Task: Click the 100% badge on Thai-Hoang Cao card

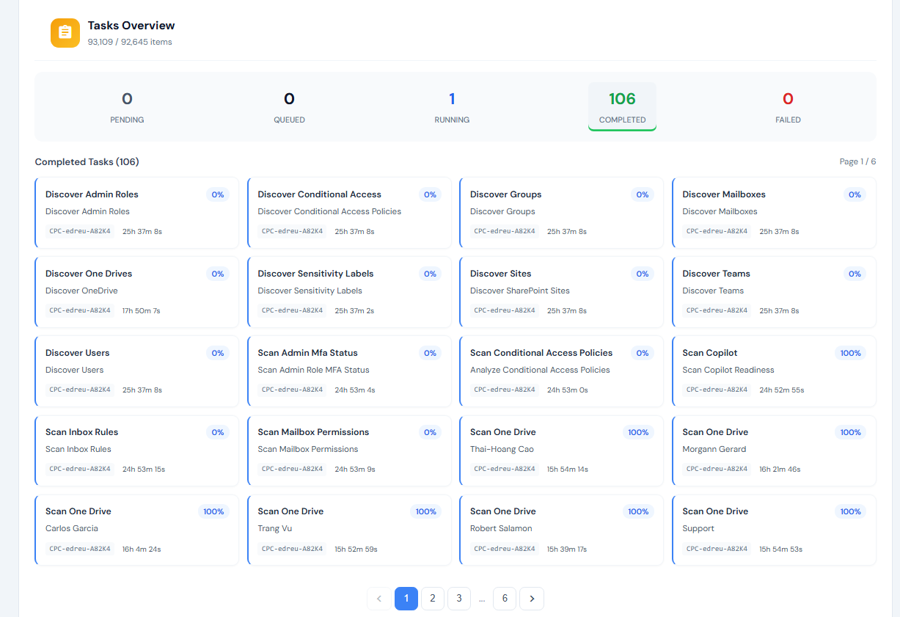Action: tap(638, 432)
